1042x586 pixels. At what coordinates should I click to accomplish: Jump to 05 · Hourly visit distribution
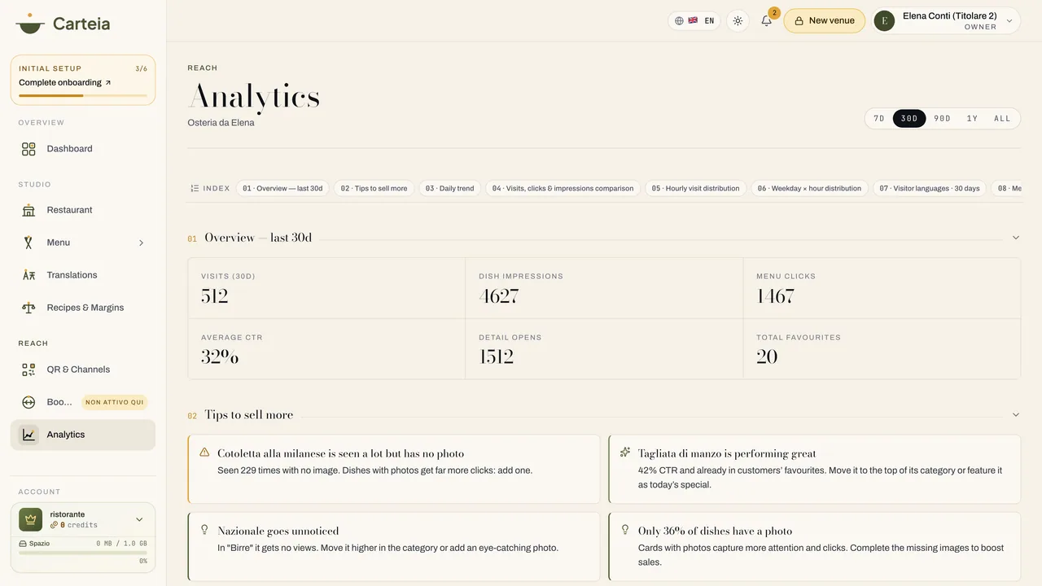tap(695, 188)
